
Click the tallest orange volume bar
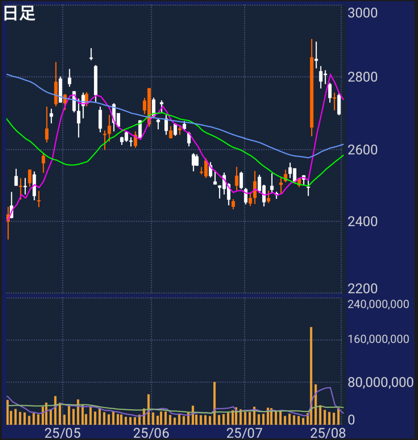(x=311, y=376)
